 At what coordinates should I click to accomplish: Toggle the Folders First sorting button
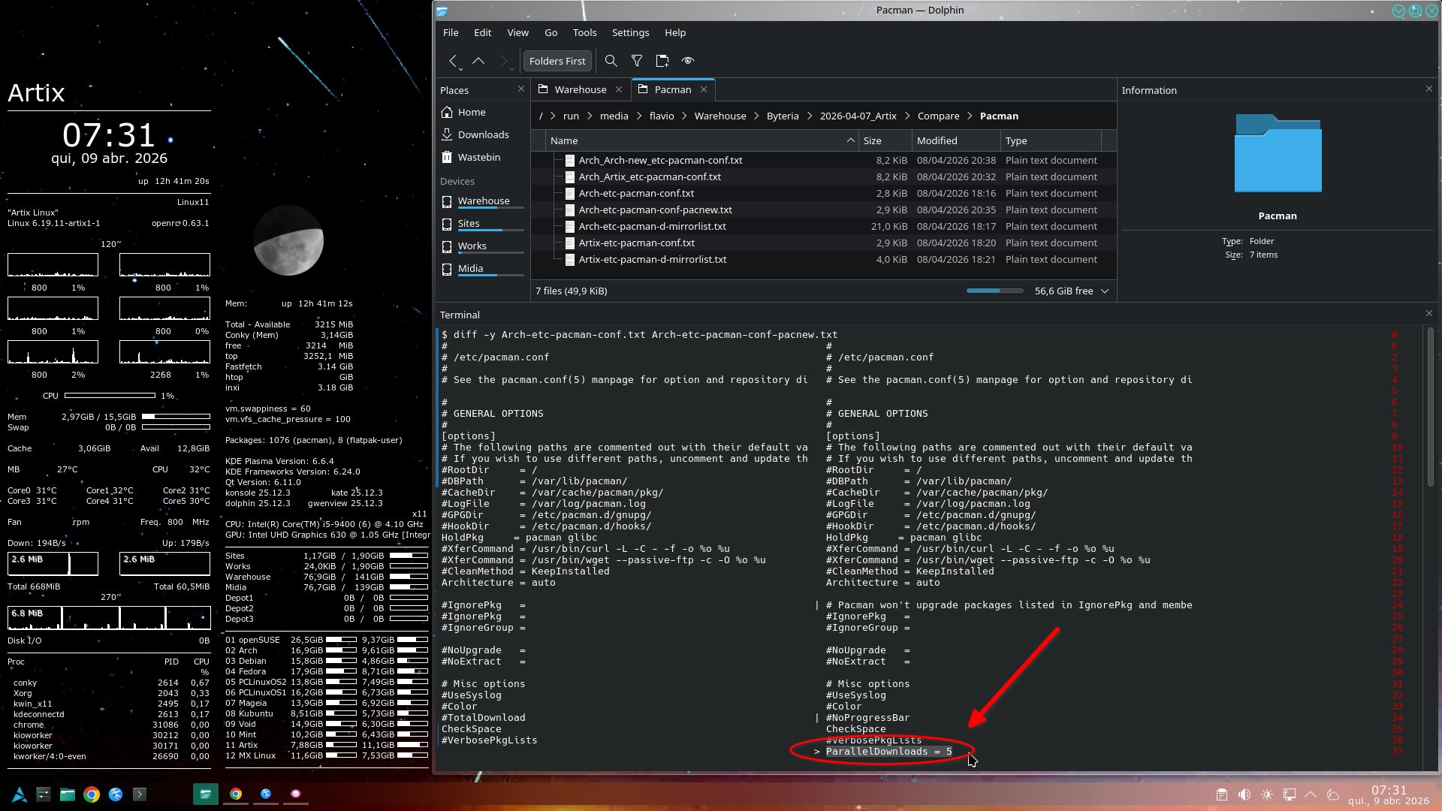point(557,61)
